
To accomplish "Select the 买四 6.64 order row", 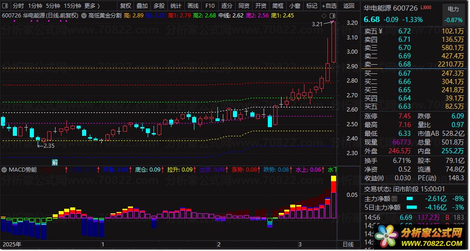I will point(414,98).
